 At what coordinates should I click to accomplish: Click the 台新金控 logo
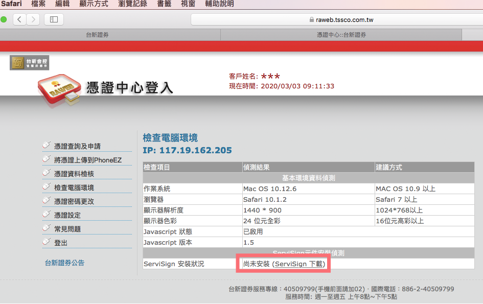(x=30, y=63)
